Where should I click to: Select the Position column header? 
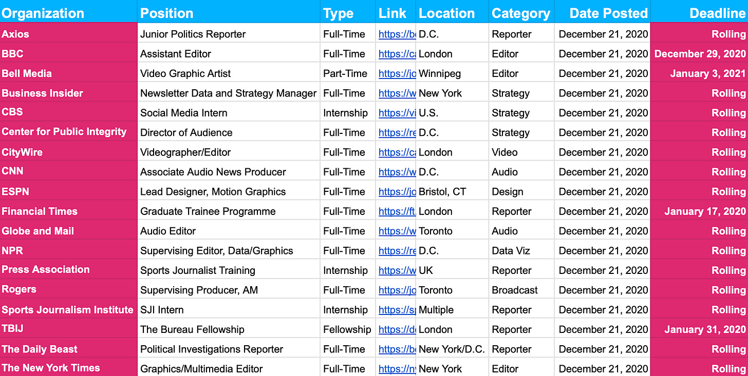click(229, 11)
